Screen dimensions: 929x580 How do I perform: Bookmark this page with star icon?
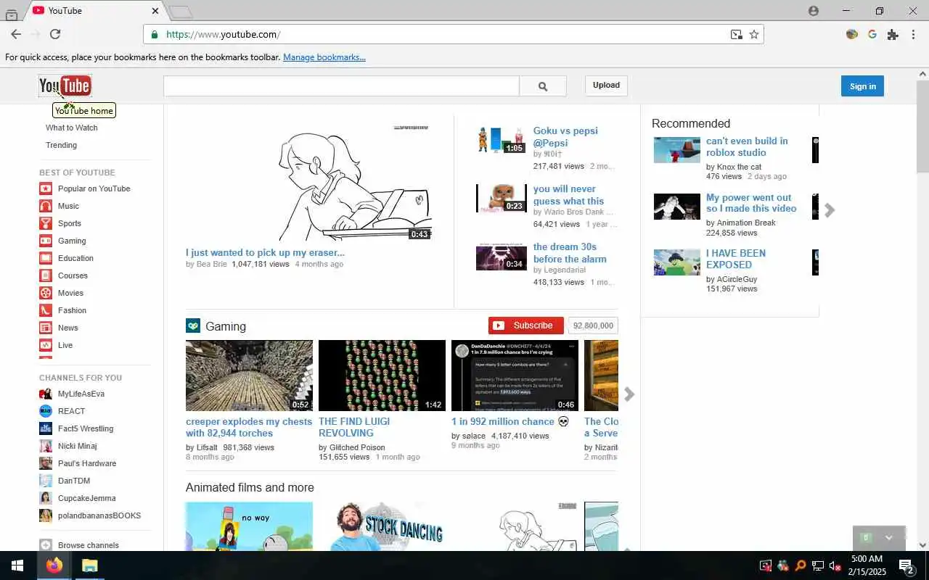(x=754, y=34)
